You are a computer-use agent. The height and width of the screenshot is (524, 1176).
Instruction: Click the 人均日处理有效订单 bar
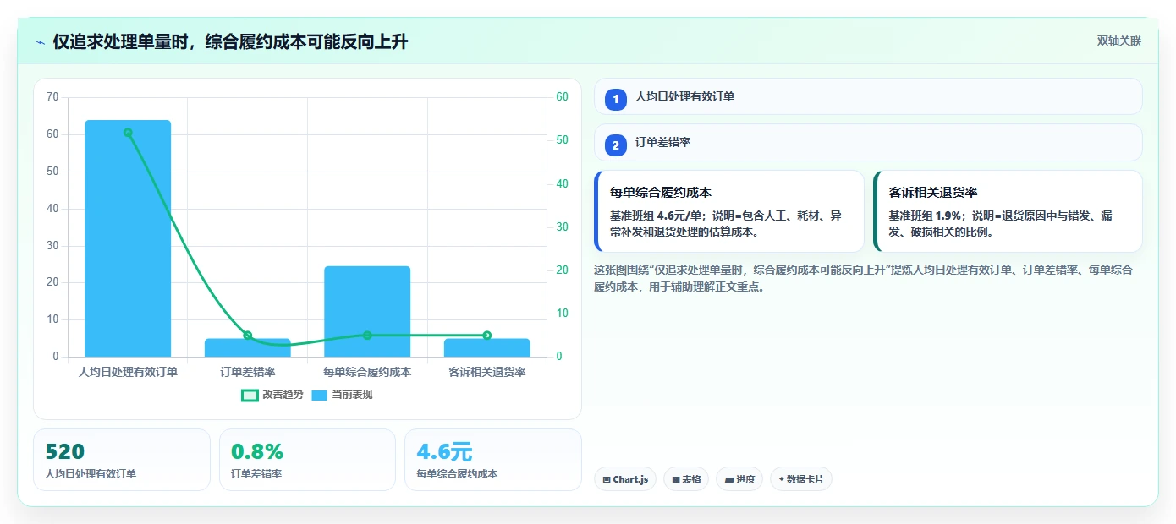128,238
